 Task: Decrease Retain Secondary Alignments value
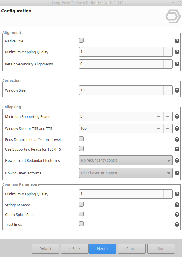pos(159,64)
